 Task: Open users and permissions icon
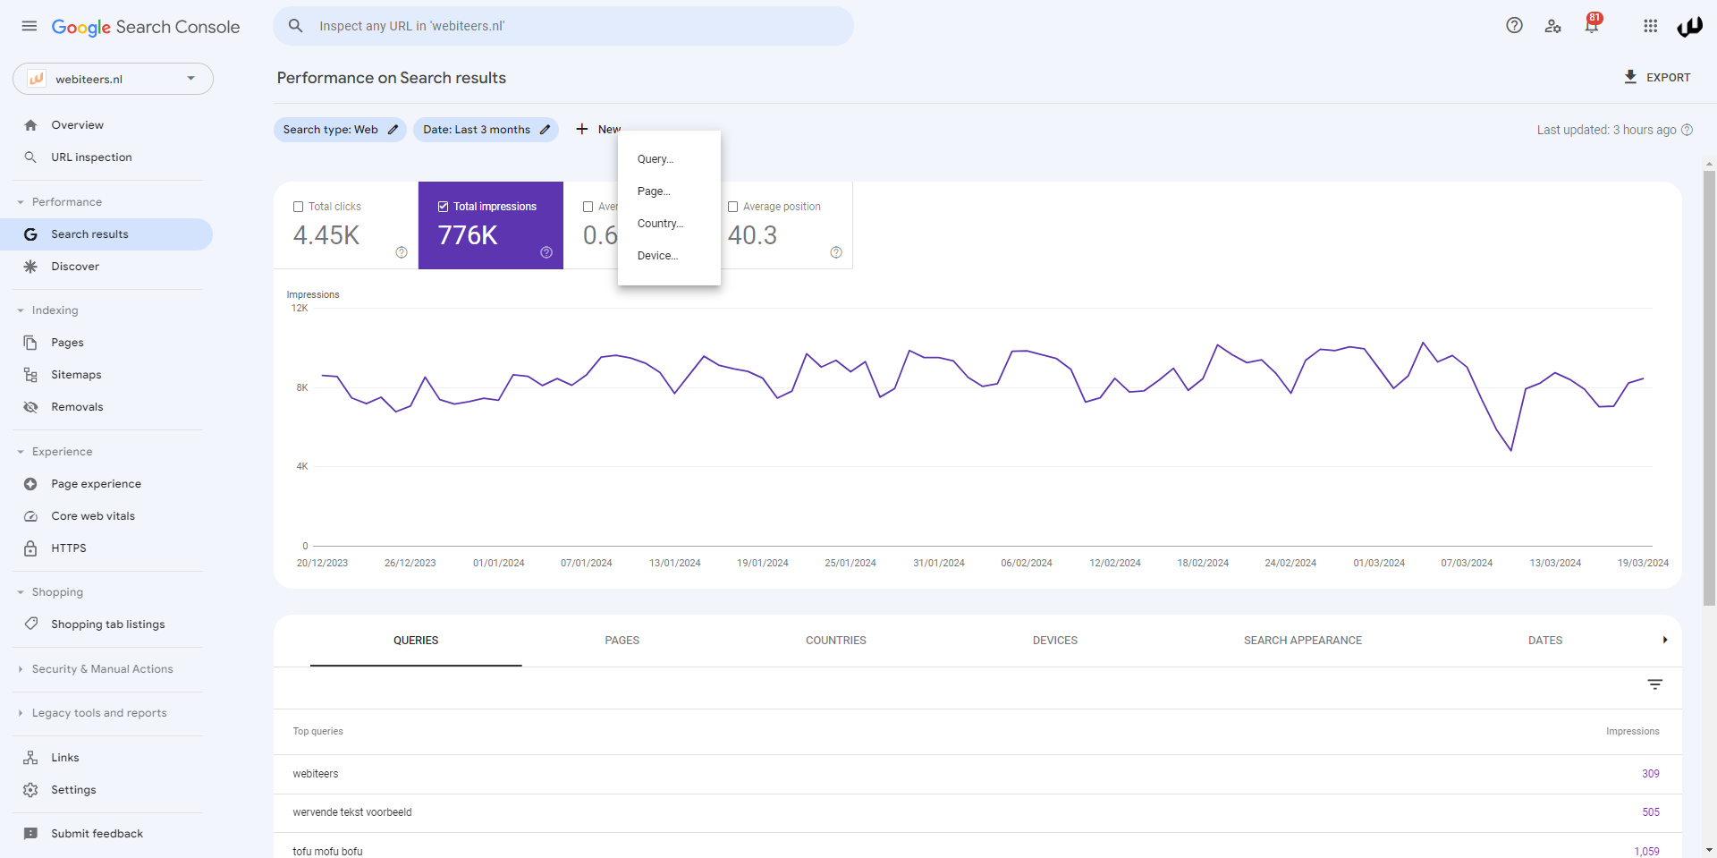pos(1552,26)
